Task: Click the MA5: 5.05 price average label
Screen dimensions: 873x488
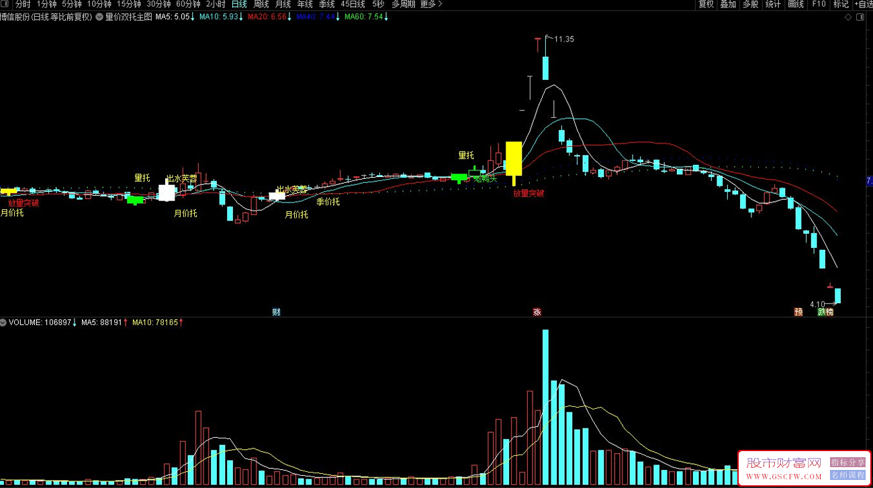Action: pyautogui.click(x=173, y=17)
